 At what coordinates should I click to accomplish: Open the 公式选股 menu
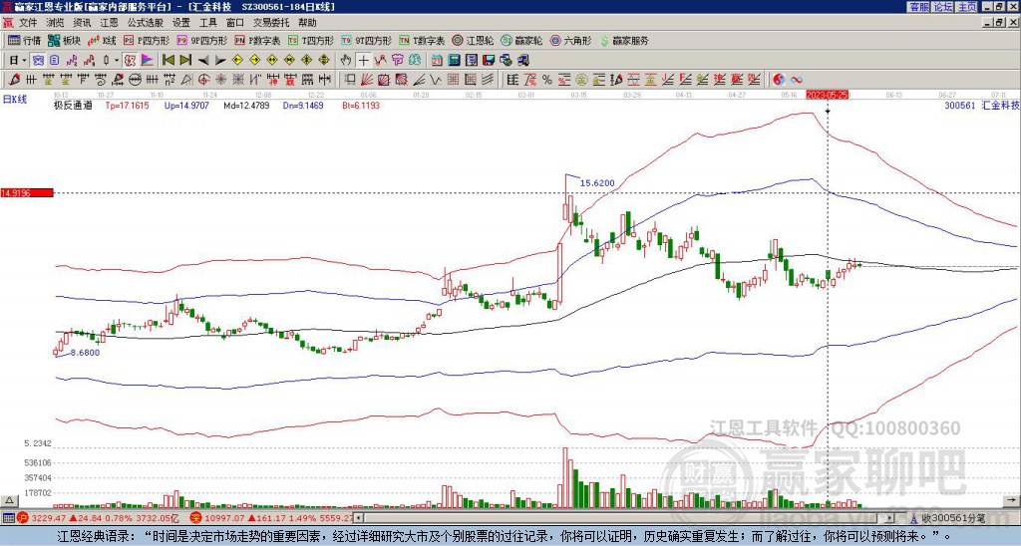(x=146, y=23)
